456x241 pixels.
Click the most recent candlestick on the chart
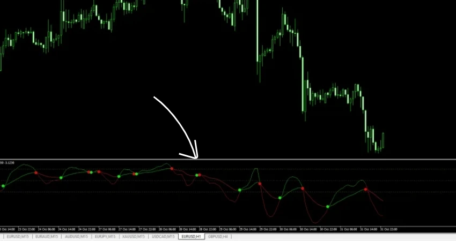click(x=383, y=140)
